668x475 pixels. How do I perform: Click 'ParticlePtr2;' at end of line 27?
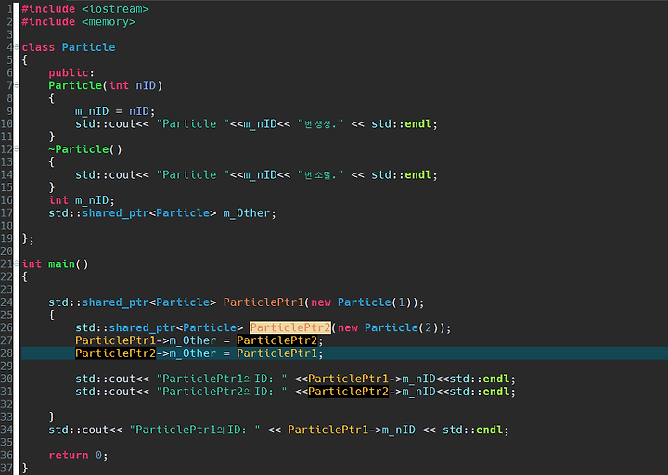pos(280,340)
